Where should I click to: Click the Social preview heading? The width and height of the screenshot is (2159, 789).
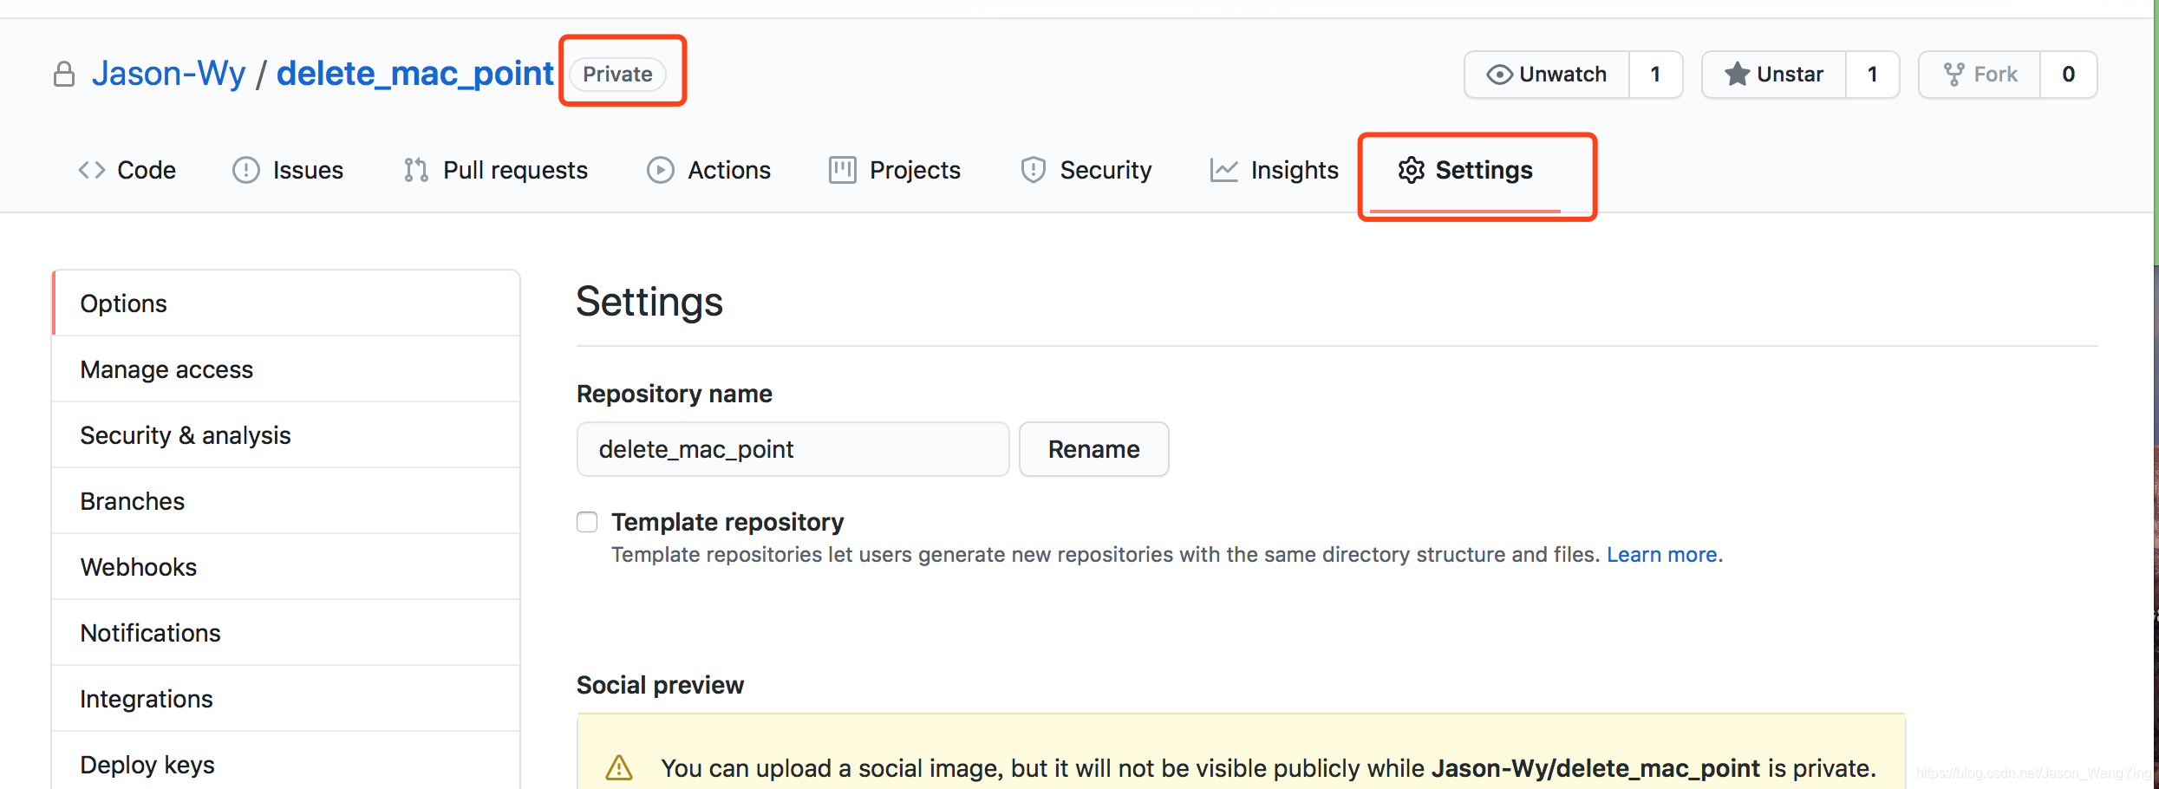tap(661, 685)
